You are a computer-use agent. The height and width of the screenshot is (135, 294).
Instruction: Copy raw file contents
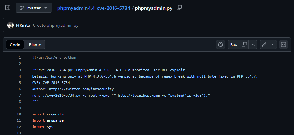click(x=244, y=44)
